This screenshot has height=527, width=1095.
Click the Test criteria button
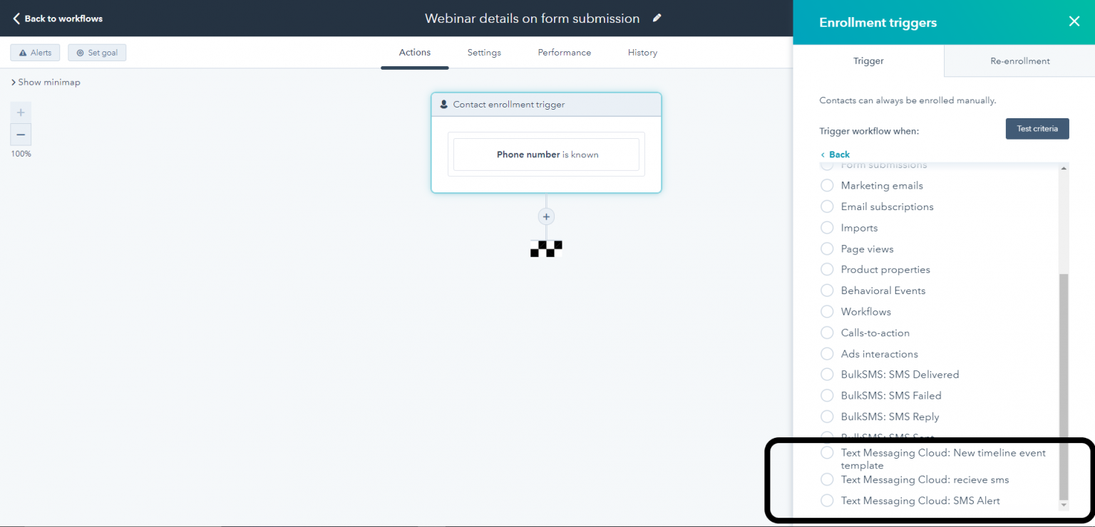click(x=1037, y=128)
